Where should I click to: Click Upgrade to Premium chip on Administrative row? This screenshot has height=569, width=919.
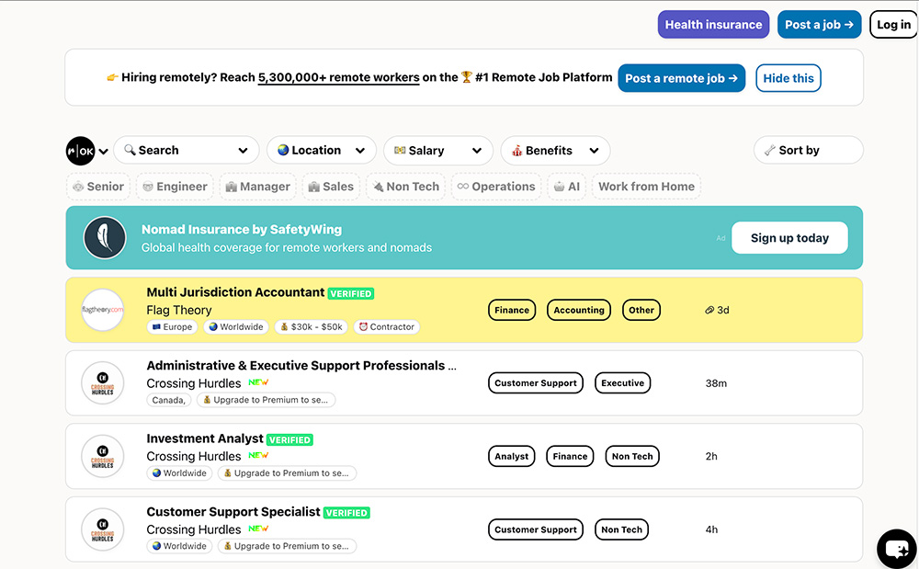click(267, 400)
